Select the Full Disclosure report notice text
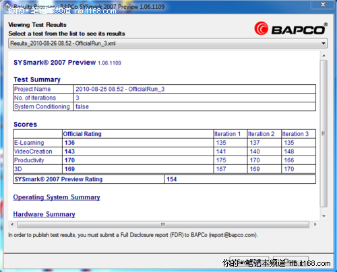Image resolution: width=337 pixels, height=272 pixels. (133, 235)
